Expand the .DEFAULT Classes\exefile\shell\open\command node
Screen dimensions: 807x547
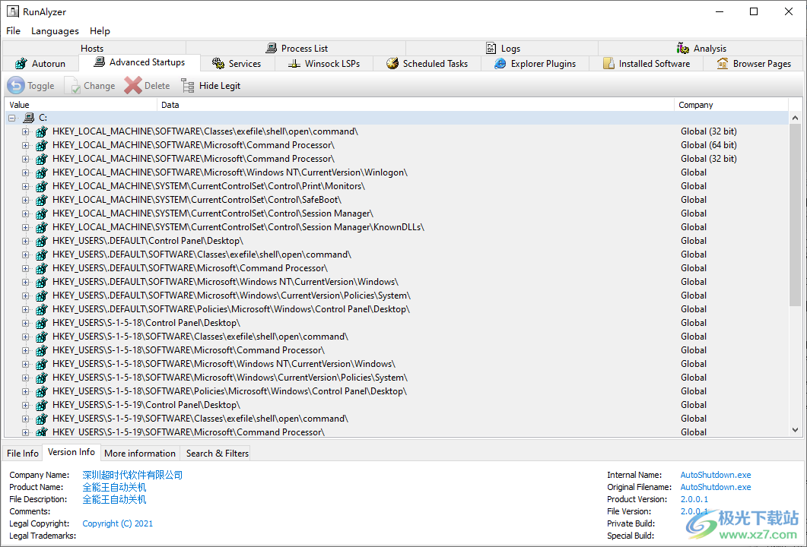click(25, 255)
